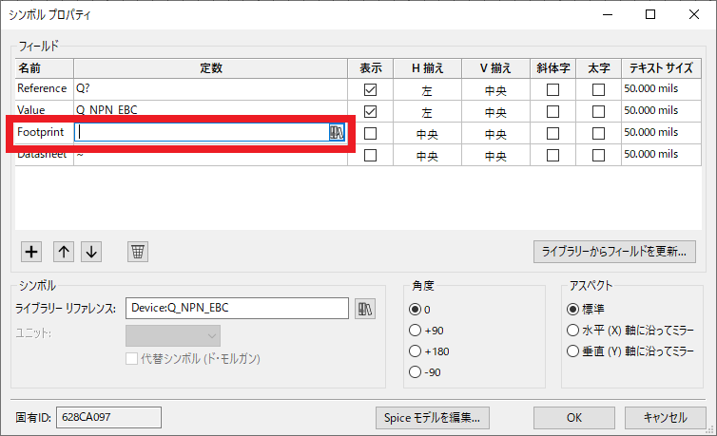Enable italic checkbox for Value row
The height and width of the screenshot is (436, 717).
(552, 111)
